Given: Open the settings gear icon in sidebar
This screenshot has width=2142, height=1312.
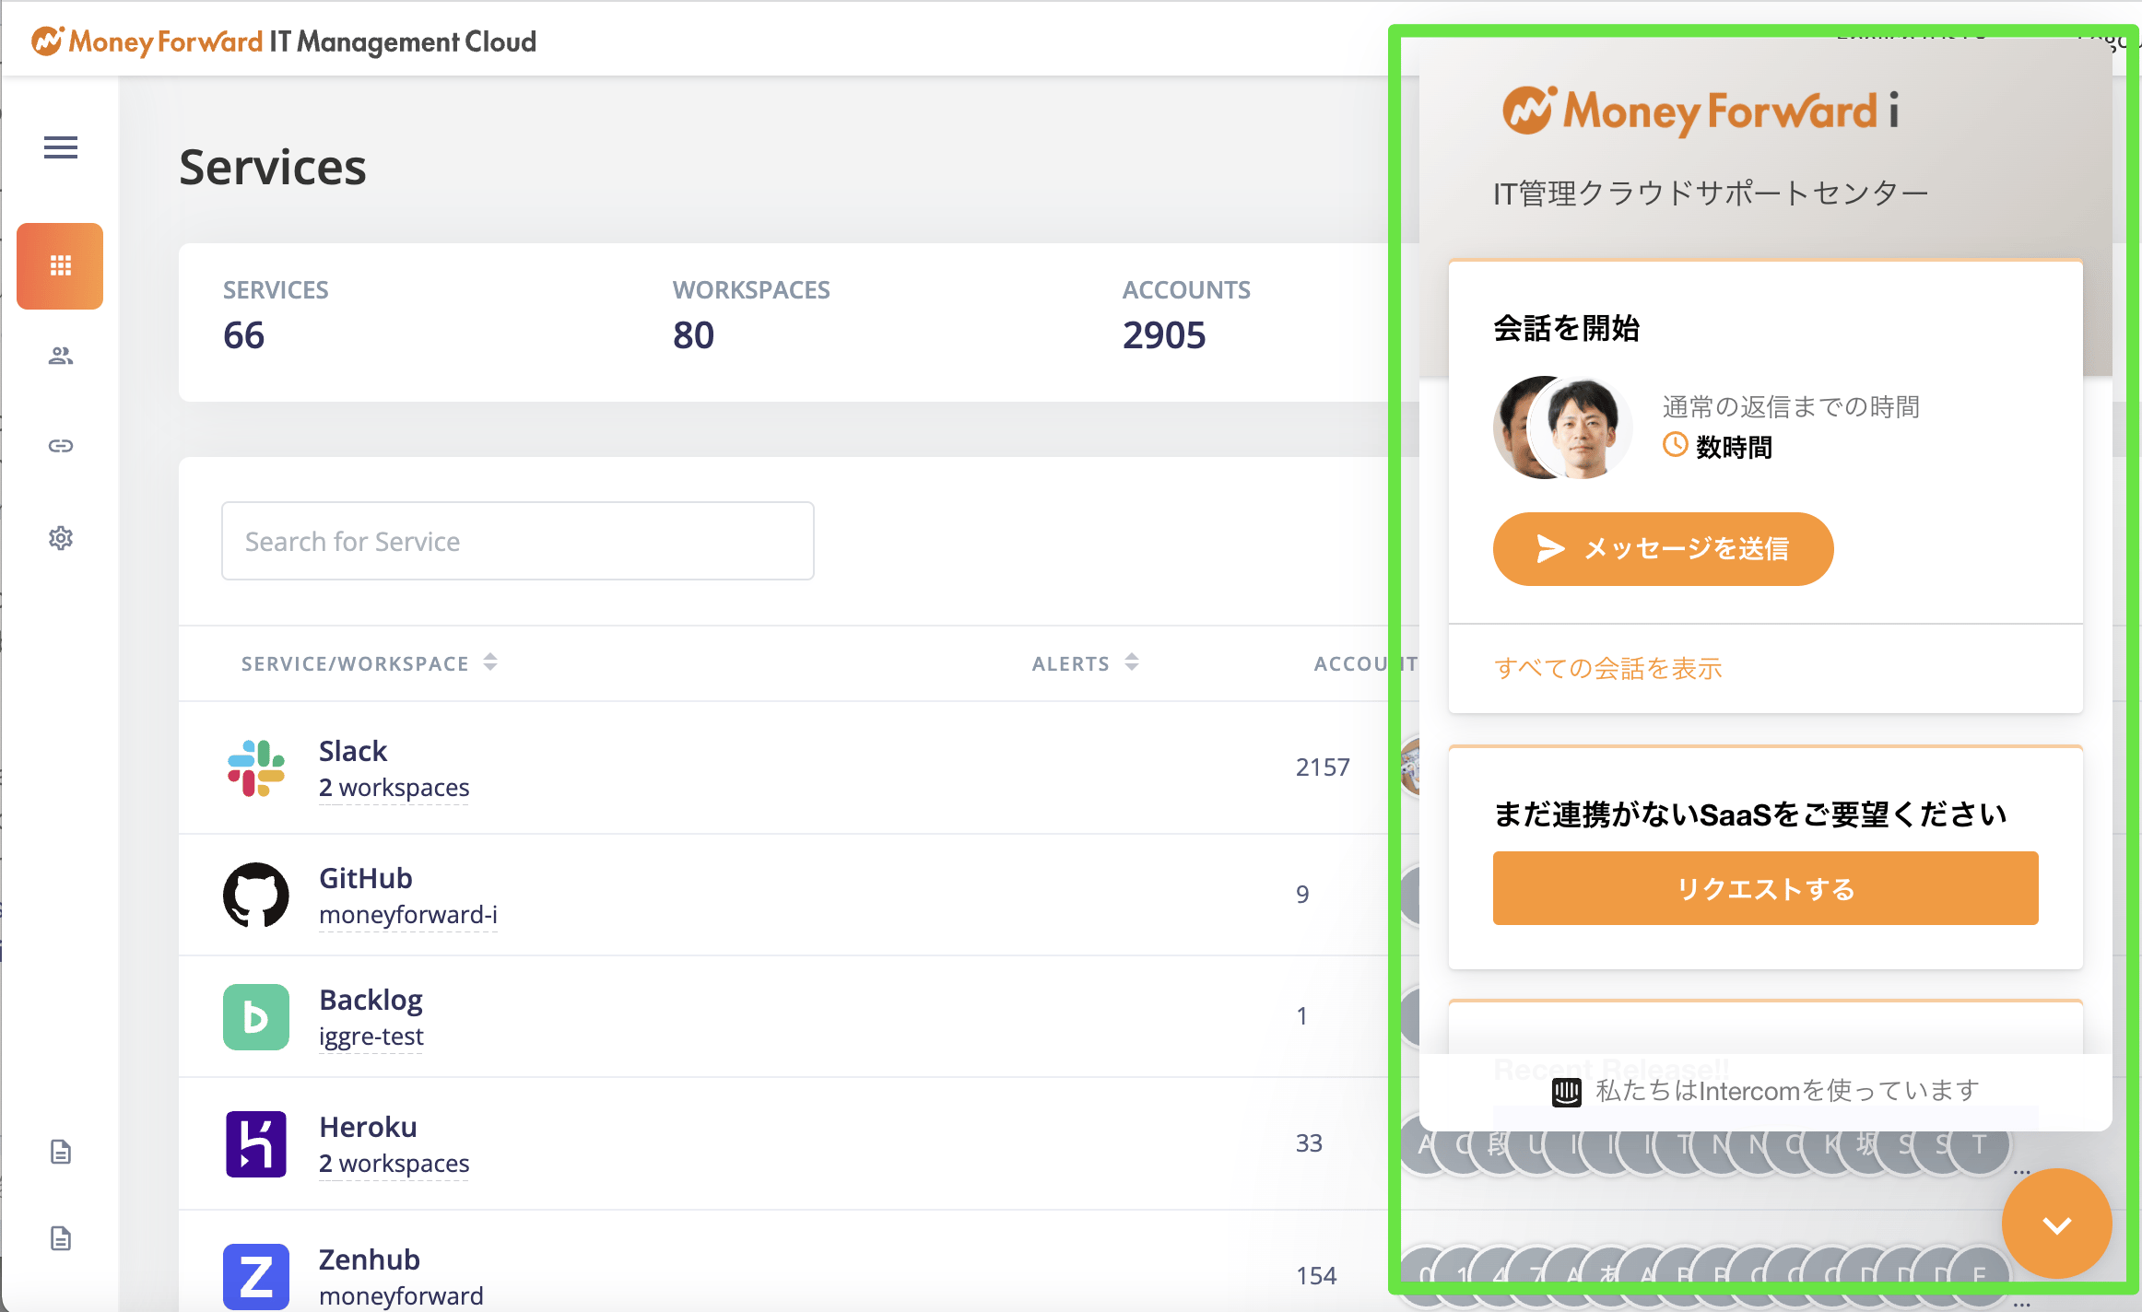Looking at the screenshot, I should click(x=61, y=538).
